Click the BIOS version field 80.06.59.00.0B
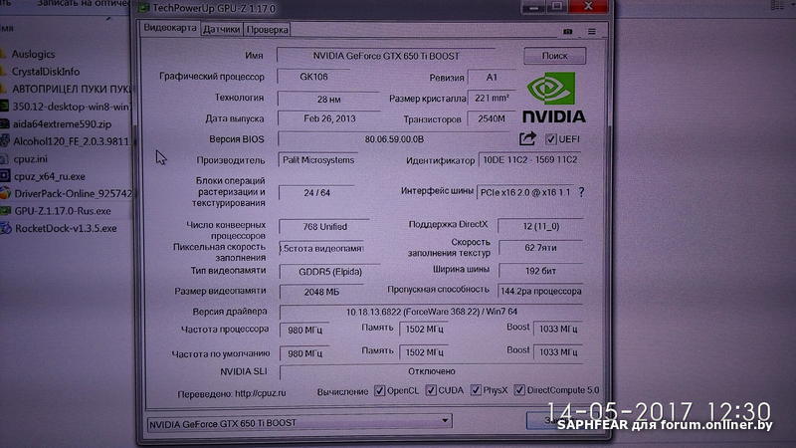 tap(394, 139)
